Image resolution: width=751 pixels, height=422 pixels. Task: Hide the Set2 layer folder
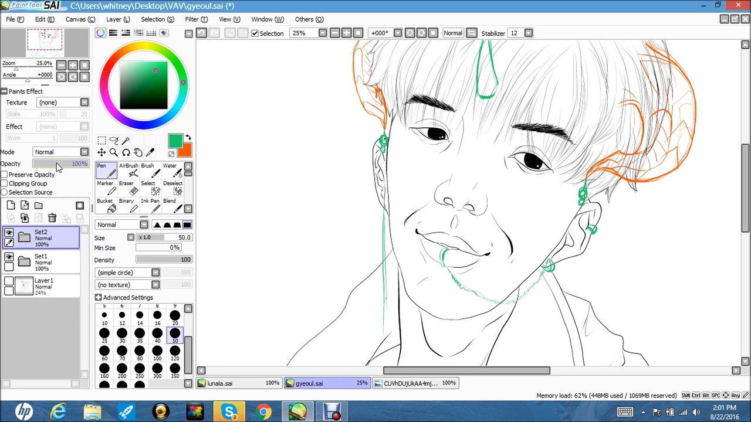9,233
